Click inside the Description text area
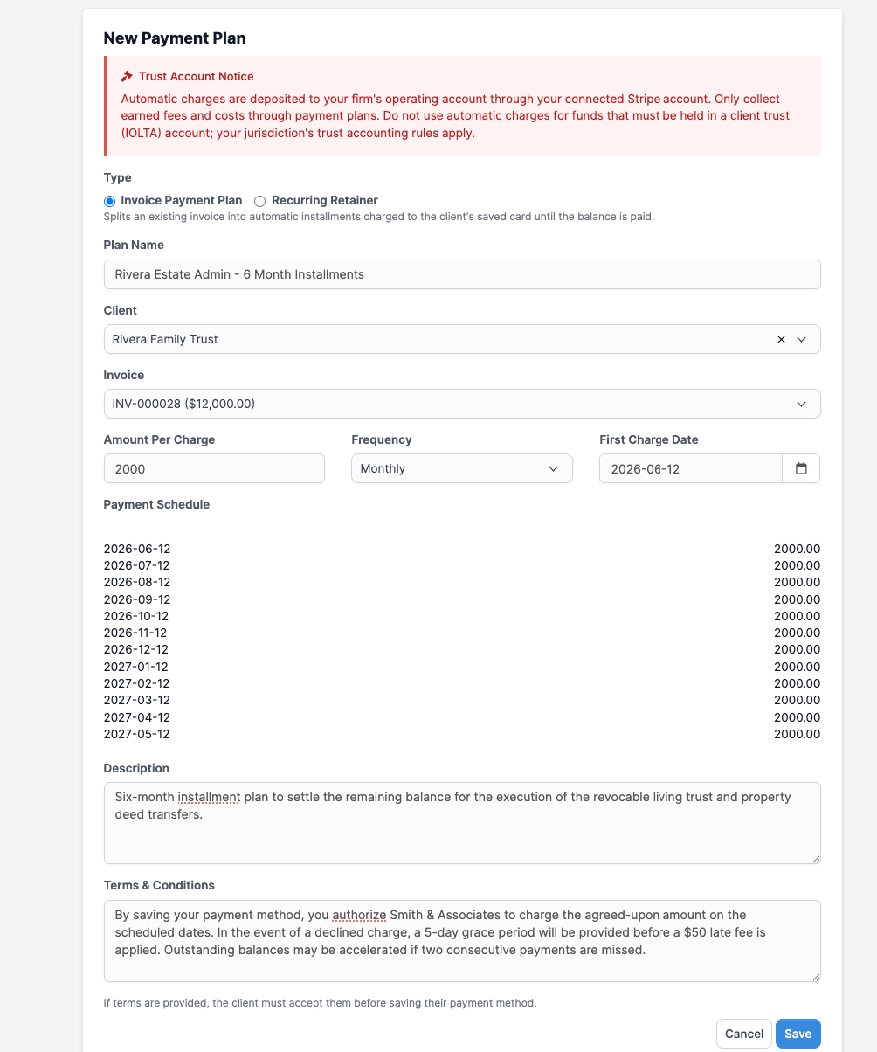The image size is (877, 1052). point(462,823)
